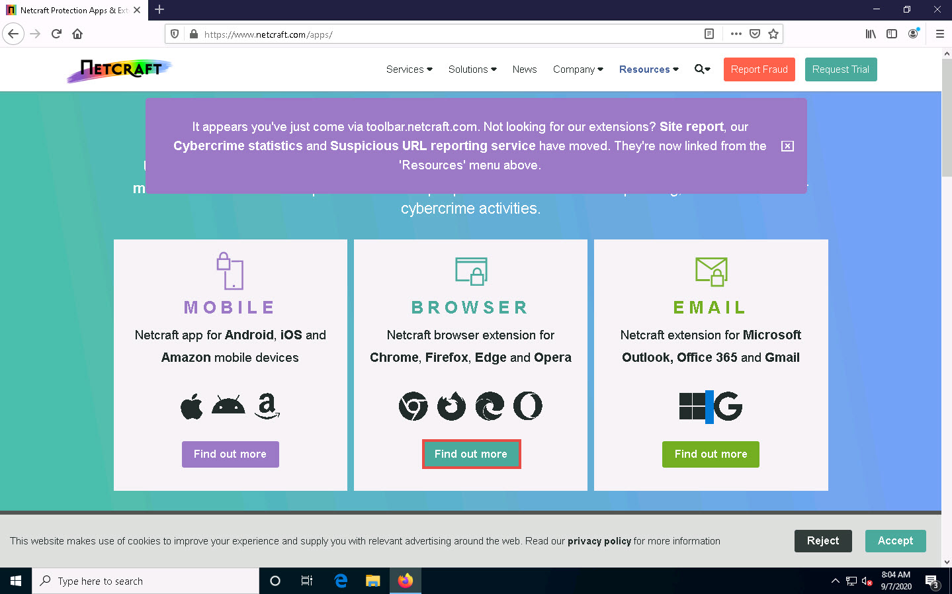The height and width of the screenshot is (594, 952).
Task: Click the taskbar search box
Action: (x=146, y=581)
